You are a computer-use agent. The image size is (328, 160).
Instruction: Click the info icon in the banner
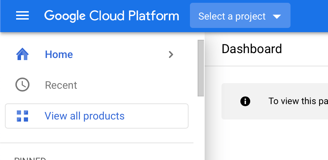point(245,101)
